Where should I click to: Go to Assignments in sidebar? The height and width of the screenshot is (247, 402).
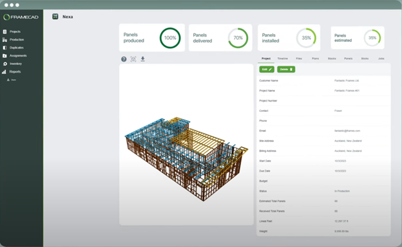pos(18,55)
